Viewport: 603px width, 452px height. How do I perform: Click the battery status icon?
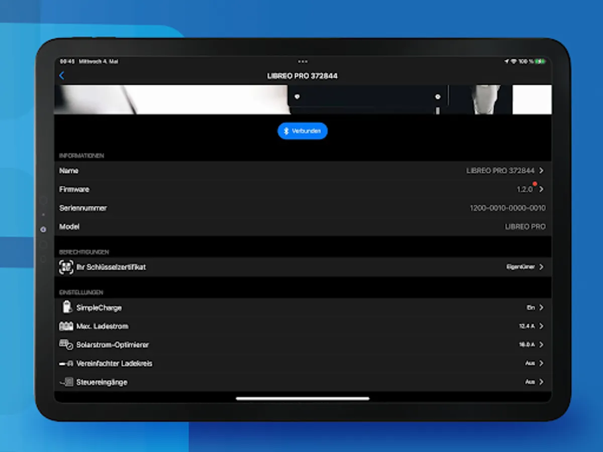point(540,61)
